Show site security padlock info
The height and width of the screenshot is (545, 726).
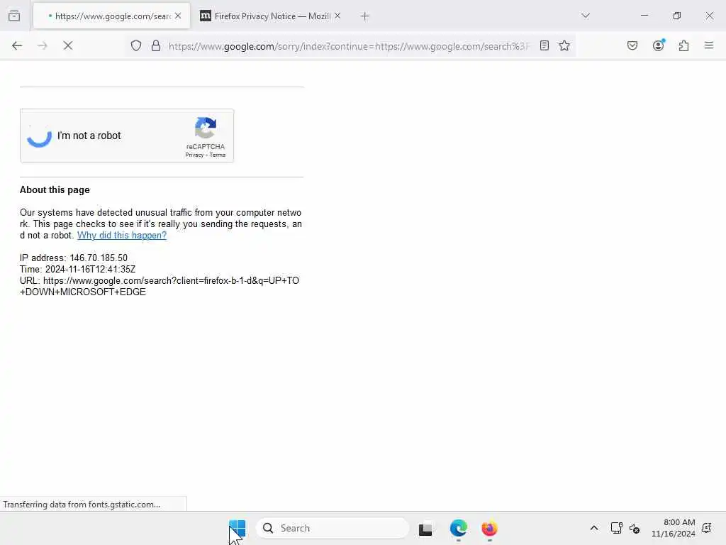coord(156,45)
